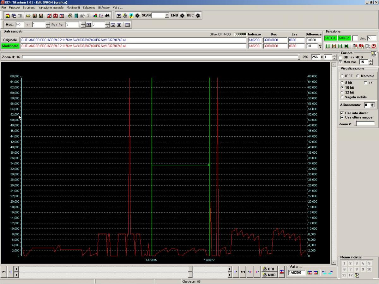Click memo address slot 10
Image resolution: width=379 pixels, height=284 pixels.
coord(369,269)
